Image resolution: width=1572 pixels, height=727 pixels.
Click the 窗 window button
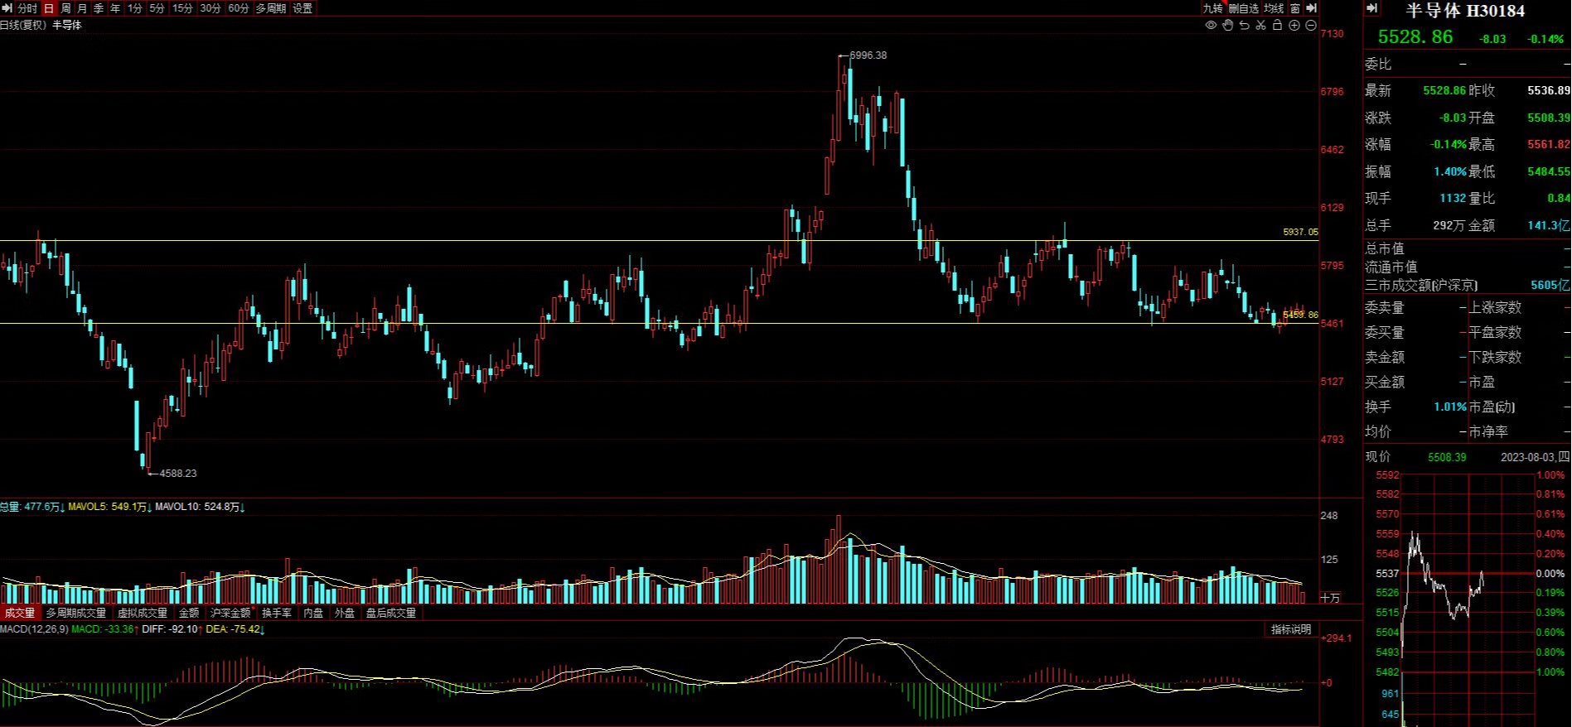pyautogui.click(x=1295, y=8)
